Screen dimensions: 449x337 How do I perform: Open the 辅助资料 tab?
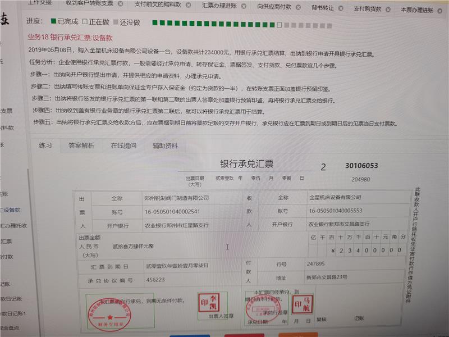click(165, 145)
